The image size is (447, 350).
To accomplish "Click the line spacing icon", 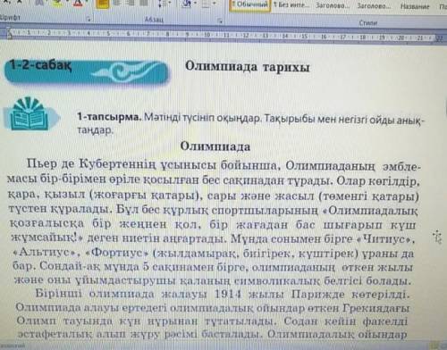I will tap(163, 3).
